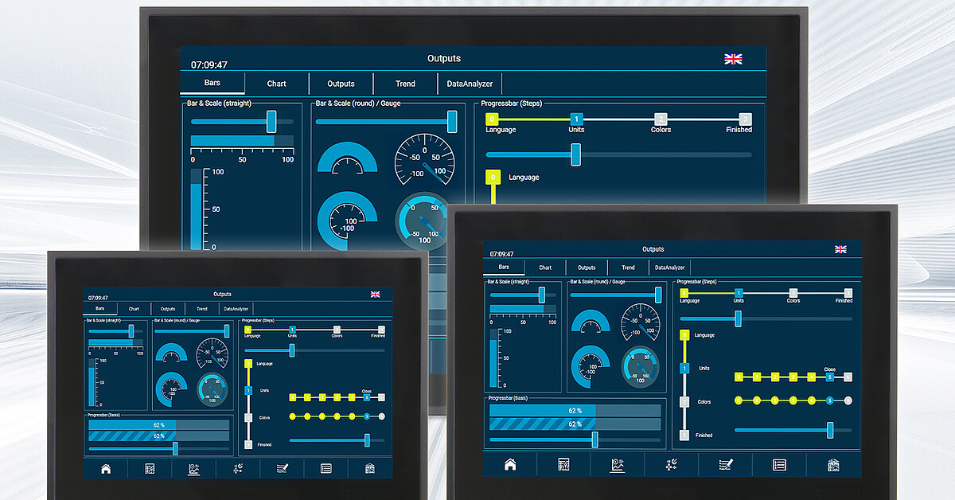This screenshot has height=500, width=955.
Task: Select the Bars tab
Action: click(212, 84)
